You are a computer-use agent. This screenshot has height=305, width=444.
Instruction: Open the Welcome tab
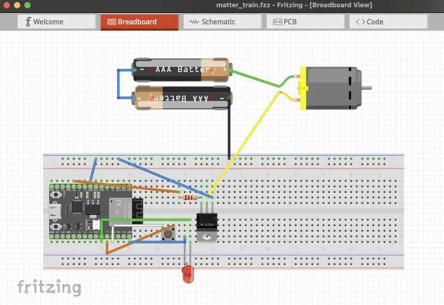point(56,22)
